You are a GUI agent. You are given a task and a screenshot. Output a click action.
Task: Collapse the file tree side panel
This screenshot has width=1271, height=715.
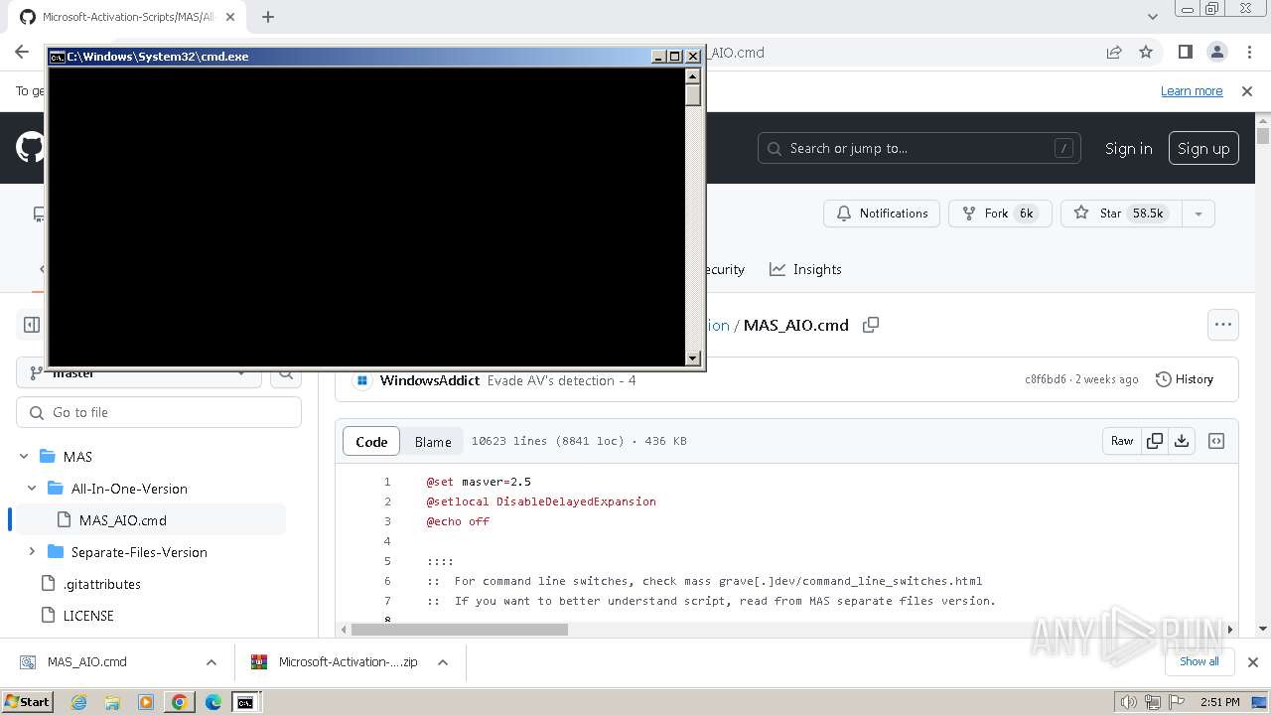click(x=32, y=325)
